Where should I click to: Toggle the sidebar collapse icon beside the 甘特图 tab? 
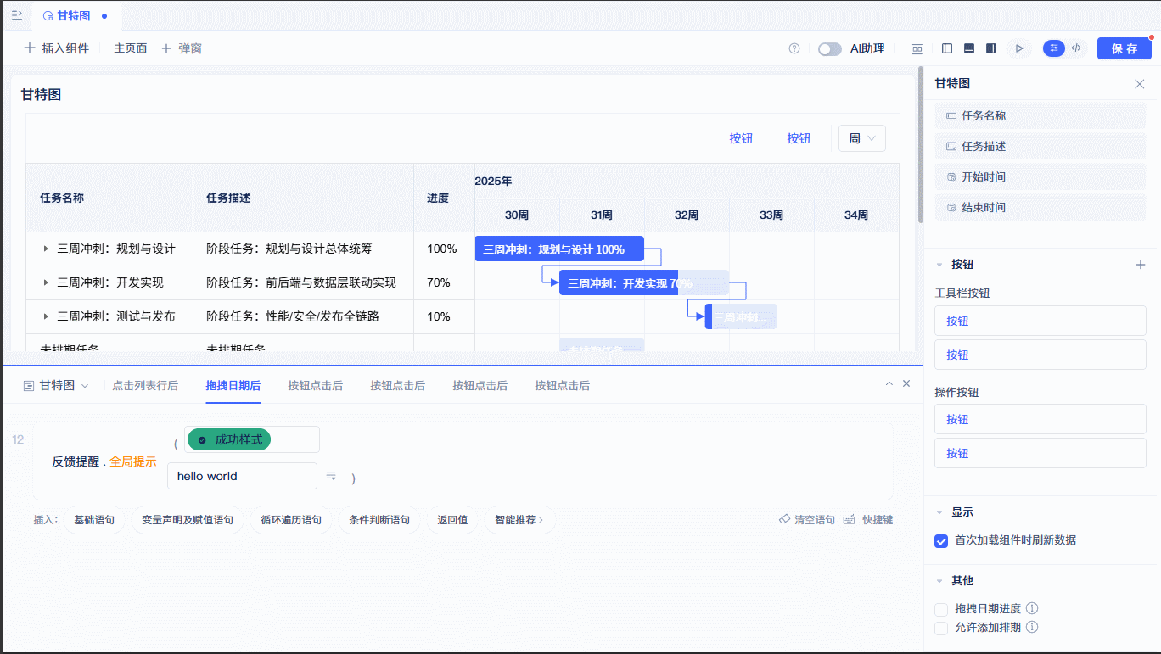[16, 15]
